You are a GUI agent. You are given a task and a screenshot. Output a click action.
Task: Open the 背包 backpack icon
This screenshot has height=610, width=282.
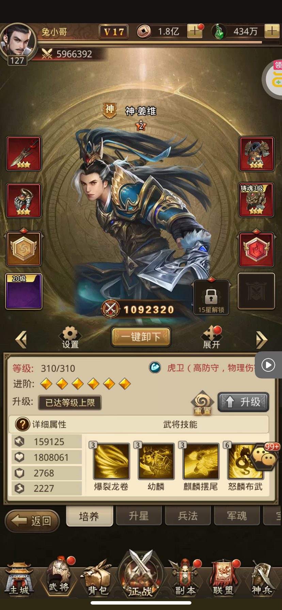[98, 578]
